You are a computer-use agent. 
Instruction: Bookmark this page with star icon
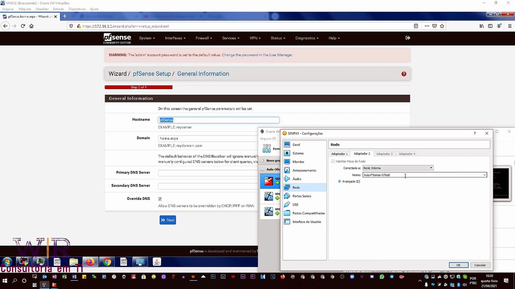coord(442,26)
